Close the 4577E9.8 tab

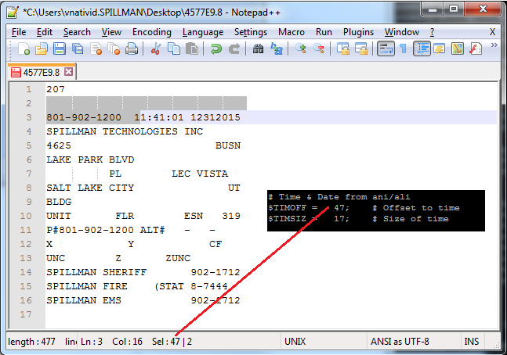pyautogui.click(x=68, y=72)
